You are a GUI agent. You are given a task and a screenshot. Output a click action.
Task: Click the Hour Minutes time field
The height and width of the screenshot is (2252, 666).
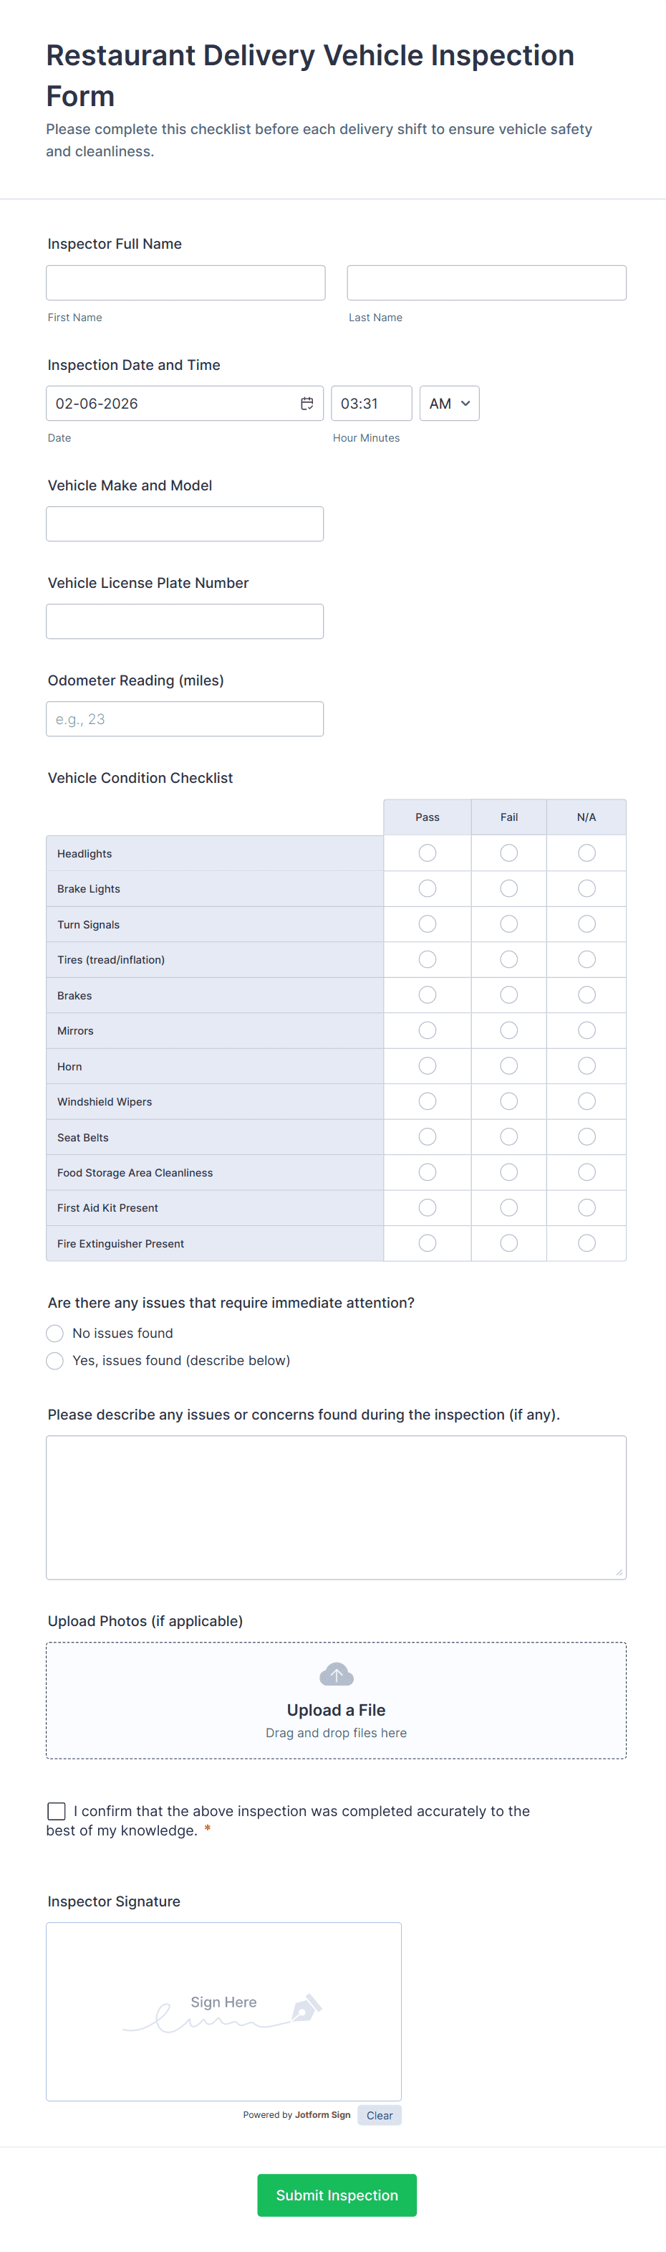coord(371,404)
